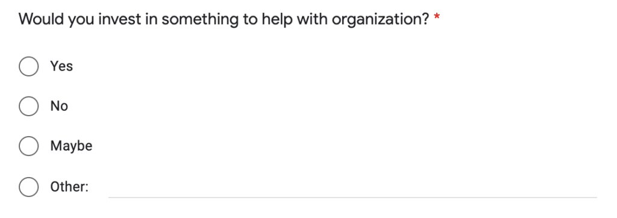
Task: Mark Yes for investing in organization
Action: pos(29,66)
